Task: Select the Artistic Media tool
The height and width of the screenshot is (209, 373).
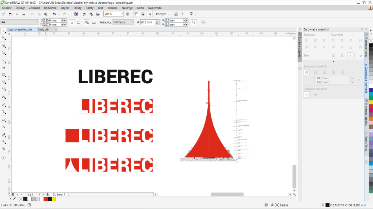Action: click(4, 68)
